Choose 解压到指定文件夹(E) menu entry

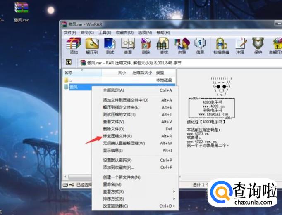(x=135, y=107)
